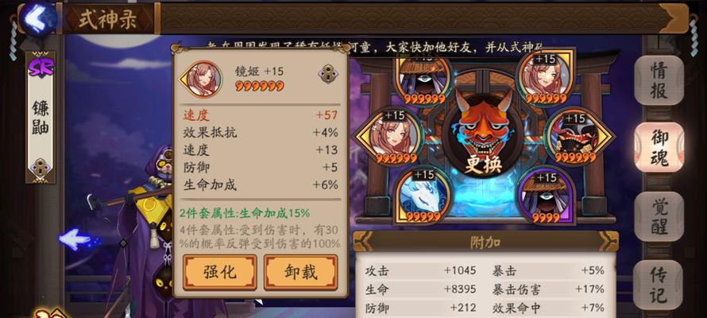Open the 传记 tab
The height and width of the screenshot is (318, 707).
point(659,285)
